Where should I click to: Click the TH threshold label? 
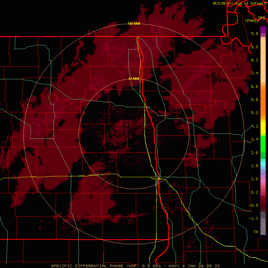[x=256, y=232]
